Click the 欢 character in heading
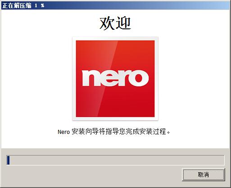This screenshot has height=188, width=231. click(x=107, y=23)
